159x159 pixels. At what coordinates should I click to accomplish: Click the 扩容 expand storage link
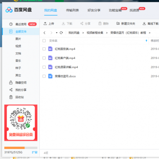(35, 152)
